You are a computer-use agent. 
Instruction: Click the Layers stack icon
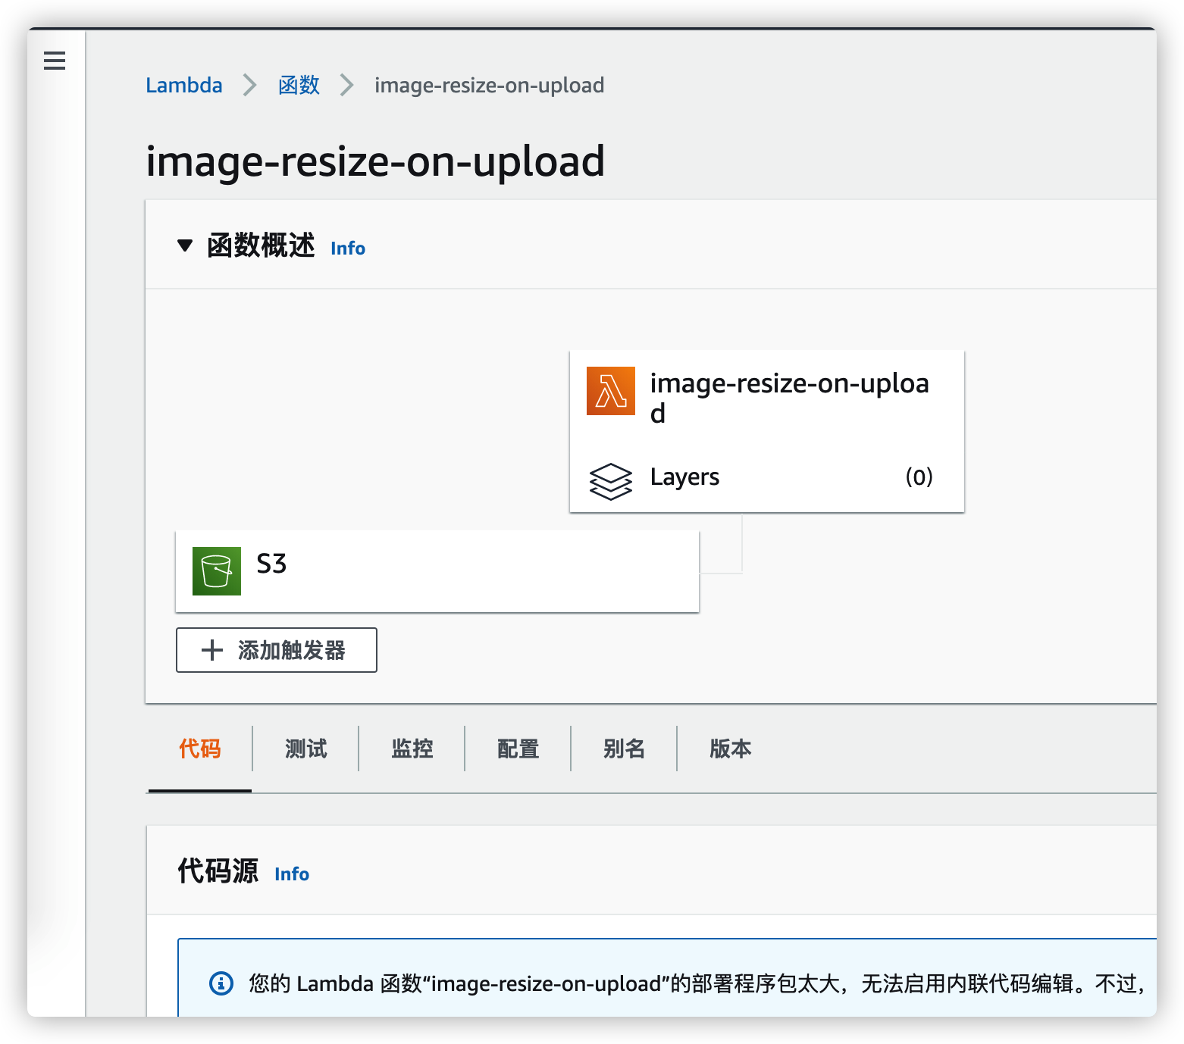point(610,481)
